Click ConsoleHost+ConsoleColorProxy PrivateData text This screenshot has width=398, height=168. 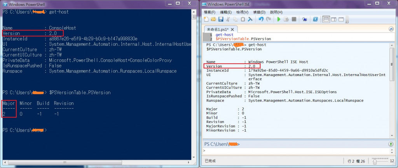click(110, 60)
